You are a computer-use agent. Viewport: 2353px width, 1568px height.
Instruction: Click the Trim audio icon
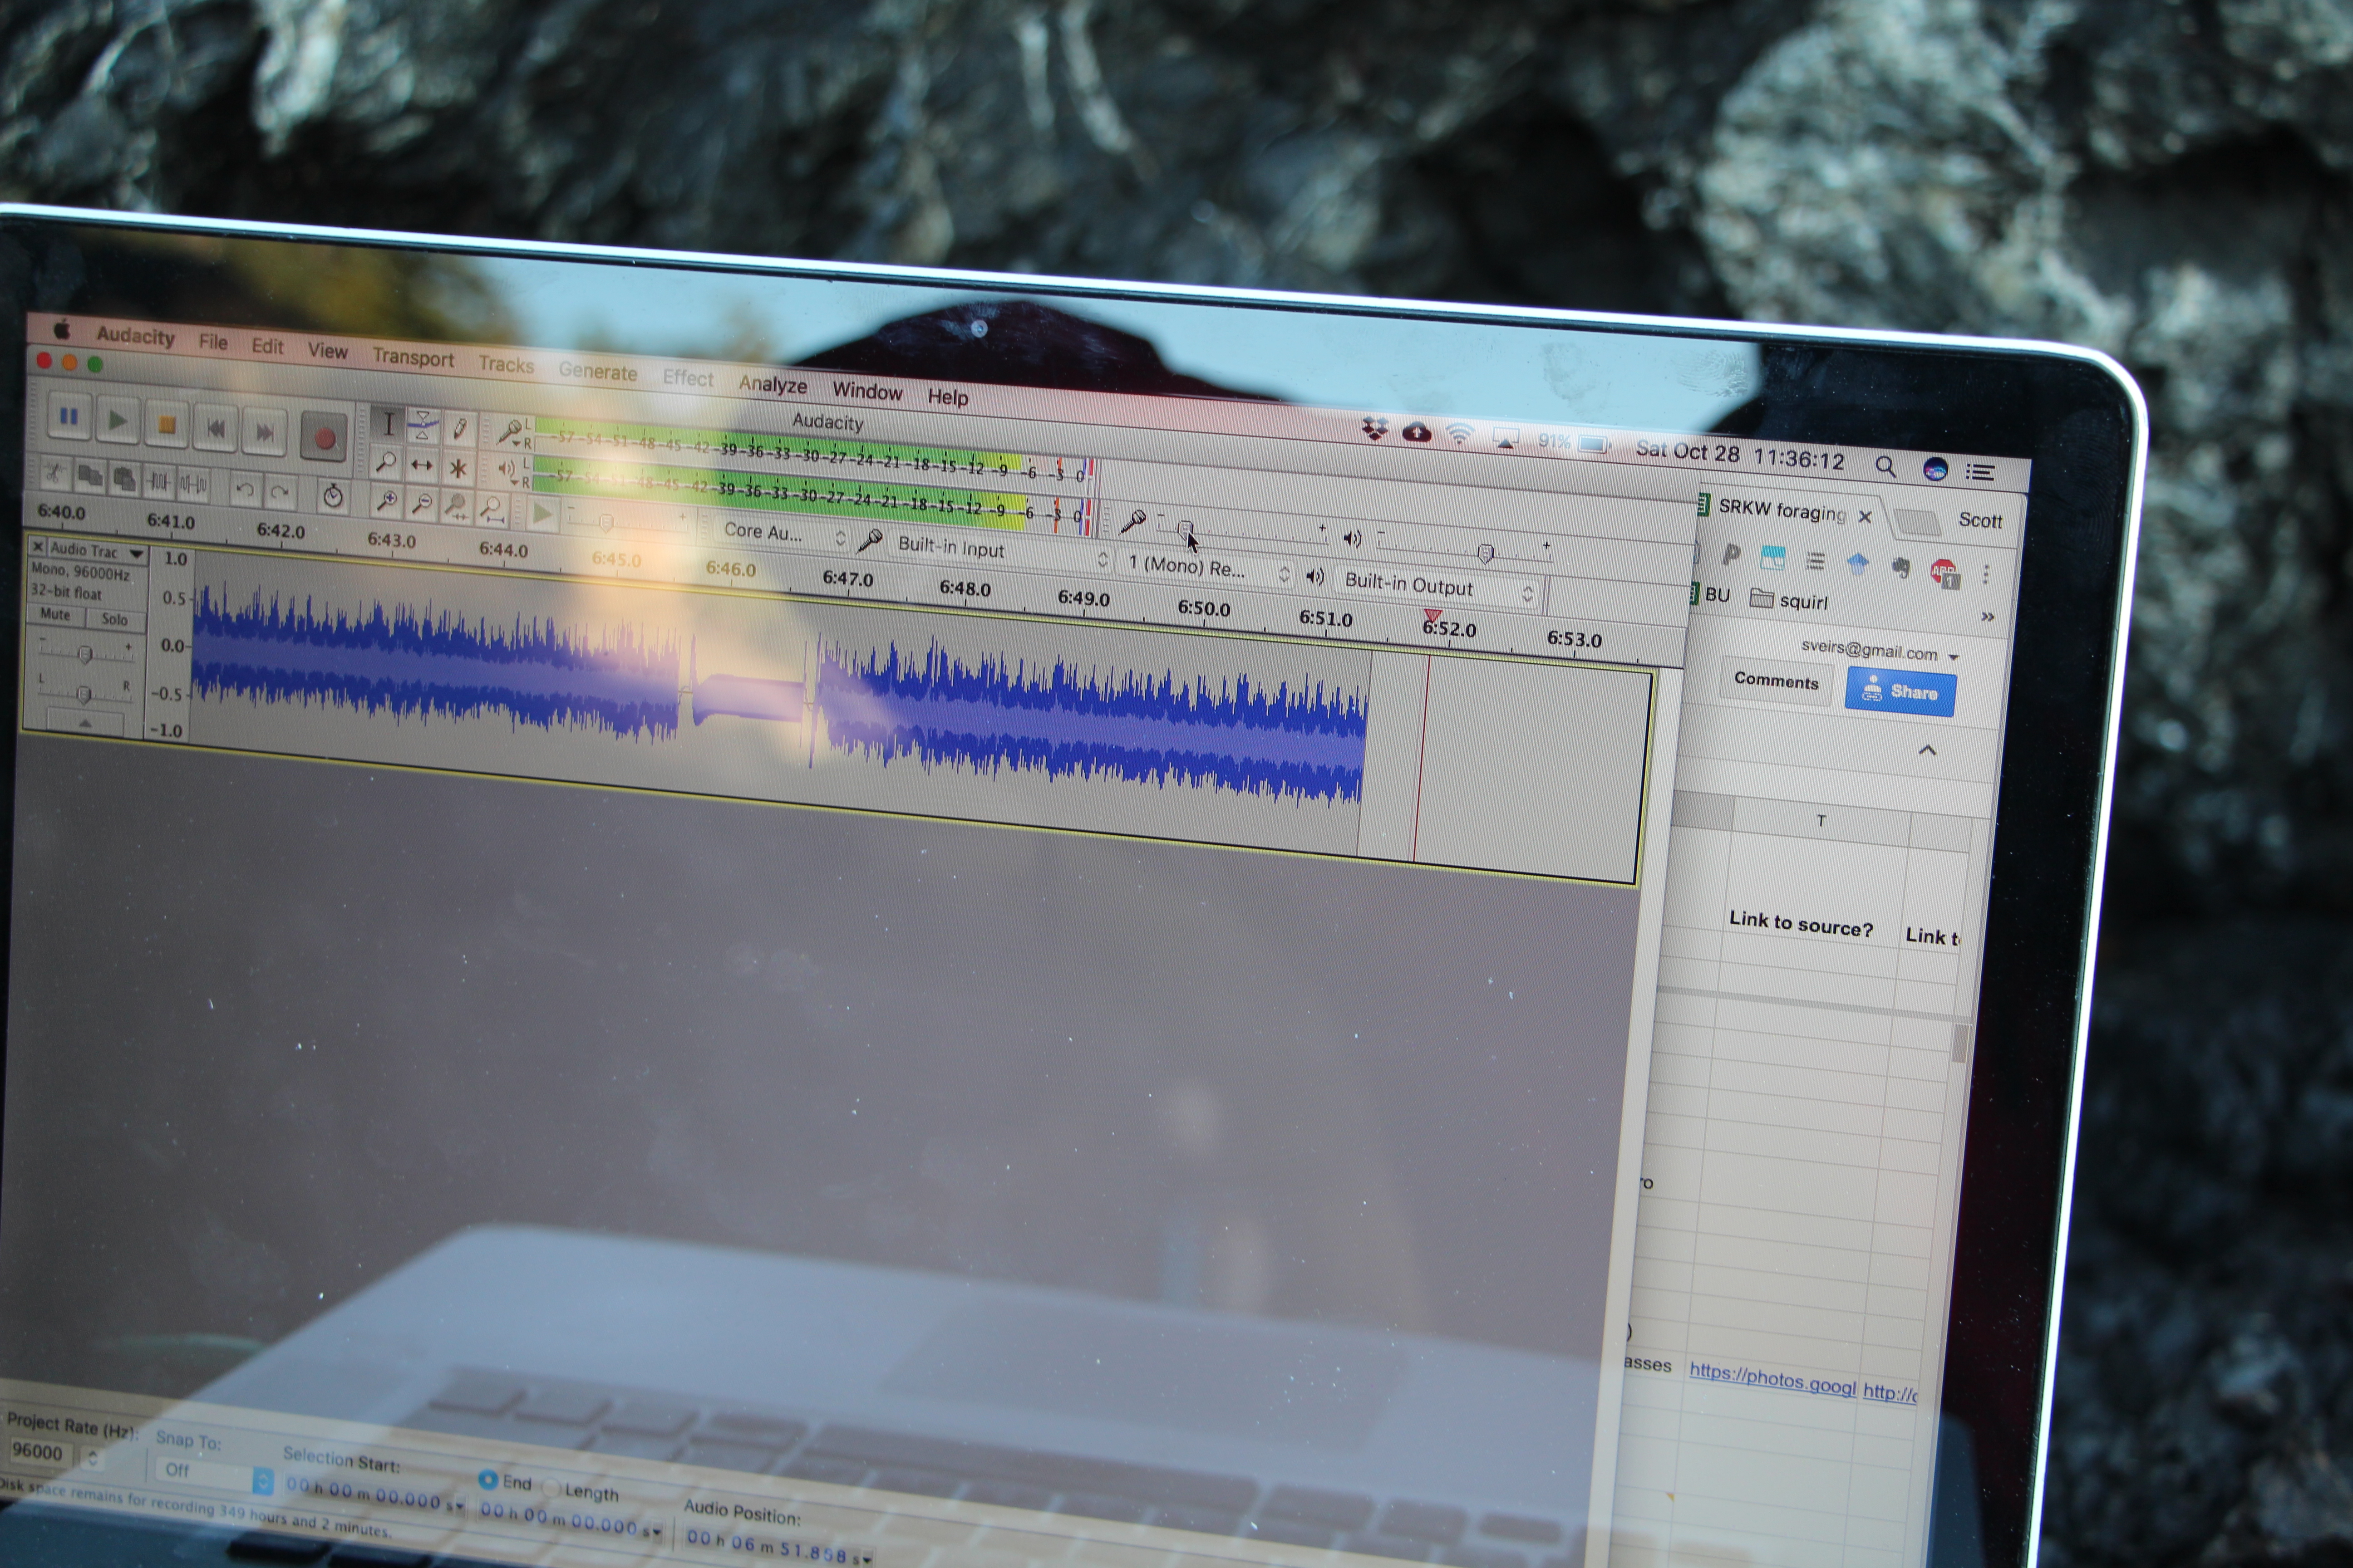point(158,482)
